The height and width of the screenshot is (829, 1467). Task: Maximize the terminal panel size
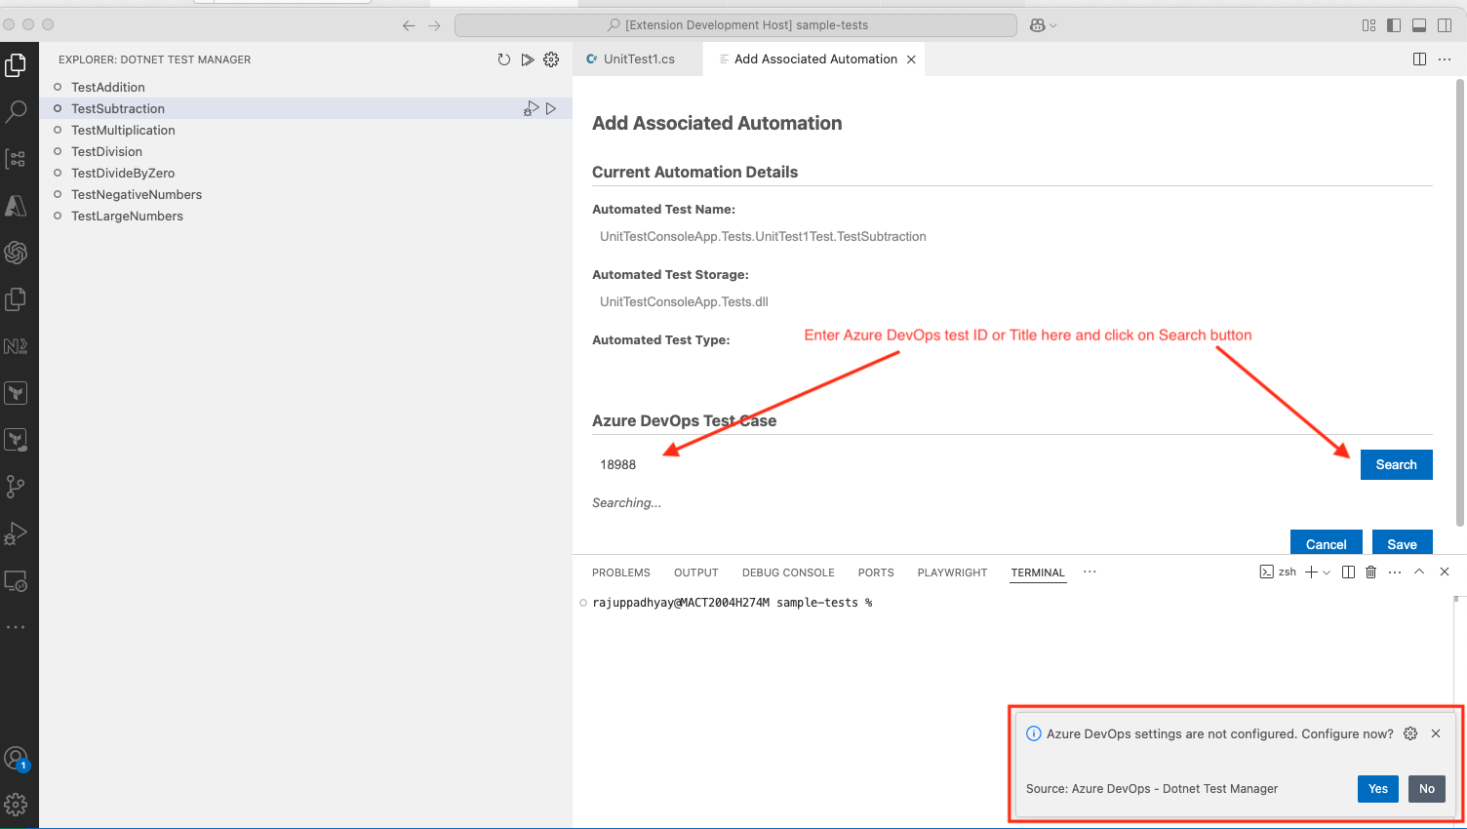tap(1419, 572)
